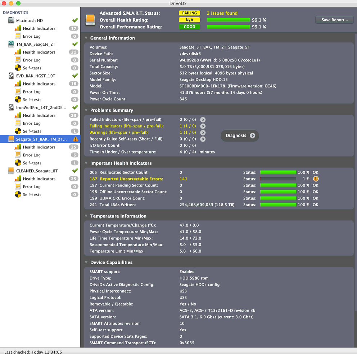This screenshot has width=357, height=354.
Task: Open Health Indicators under CLEANED_Seagate_8T
Action: point(39,179)
